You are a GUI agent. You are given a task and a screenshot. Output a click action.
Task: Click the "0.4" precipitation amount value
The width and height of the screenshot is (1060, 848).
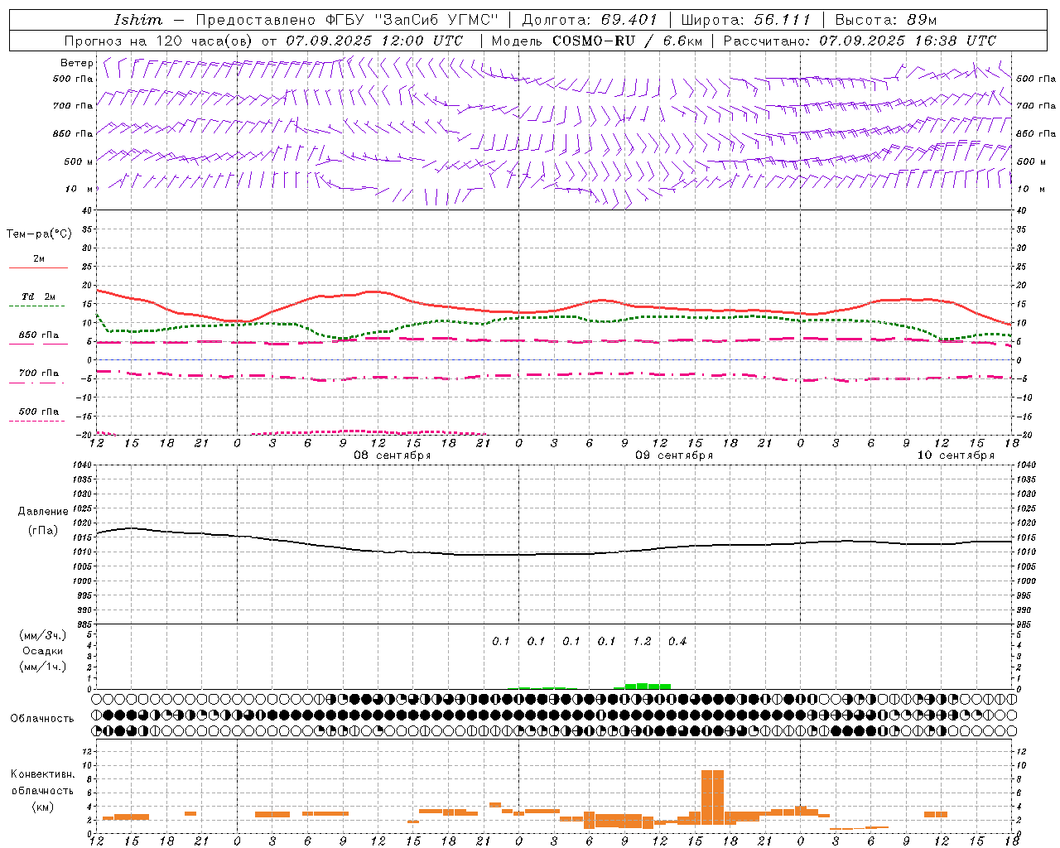pyautogui.click(x=677, y=641)
